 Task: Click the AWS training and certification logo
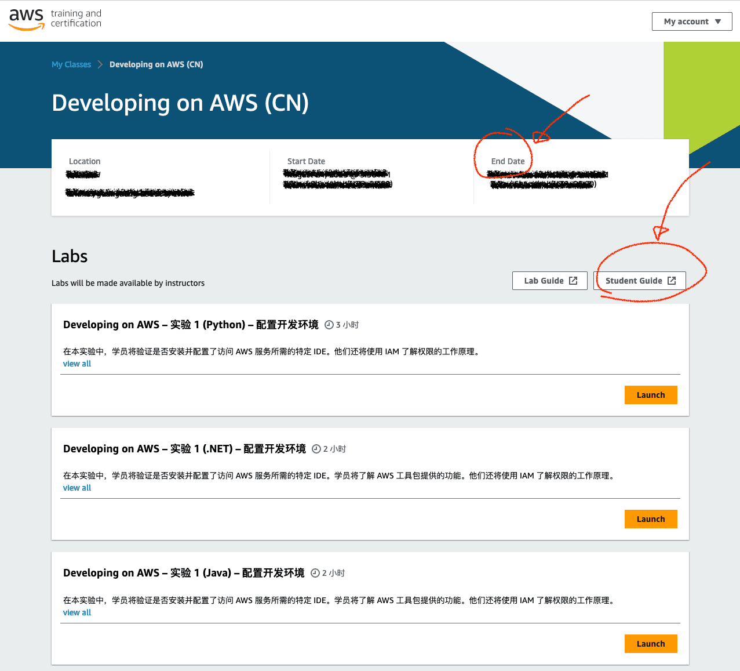[55, 19]
